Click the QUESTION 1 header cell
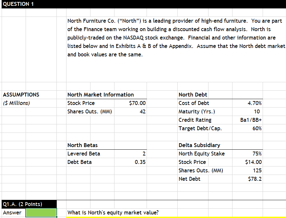This screenshot has width=286, height=218. 18,4
